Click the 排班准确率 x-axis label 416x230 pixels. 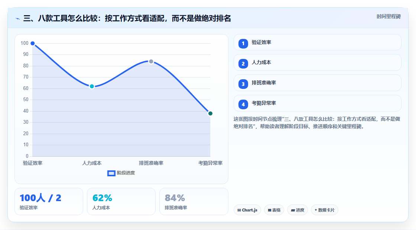click(x=151, y=163)
